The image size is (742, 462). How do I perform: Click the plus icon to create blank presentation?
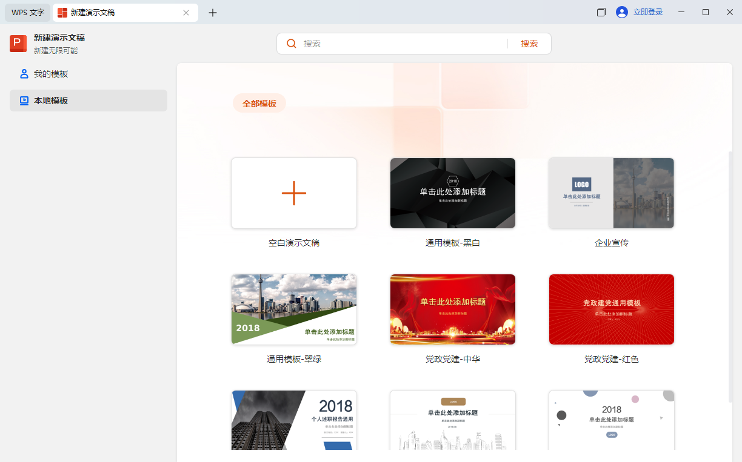[x=293, y=193]
